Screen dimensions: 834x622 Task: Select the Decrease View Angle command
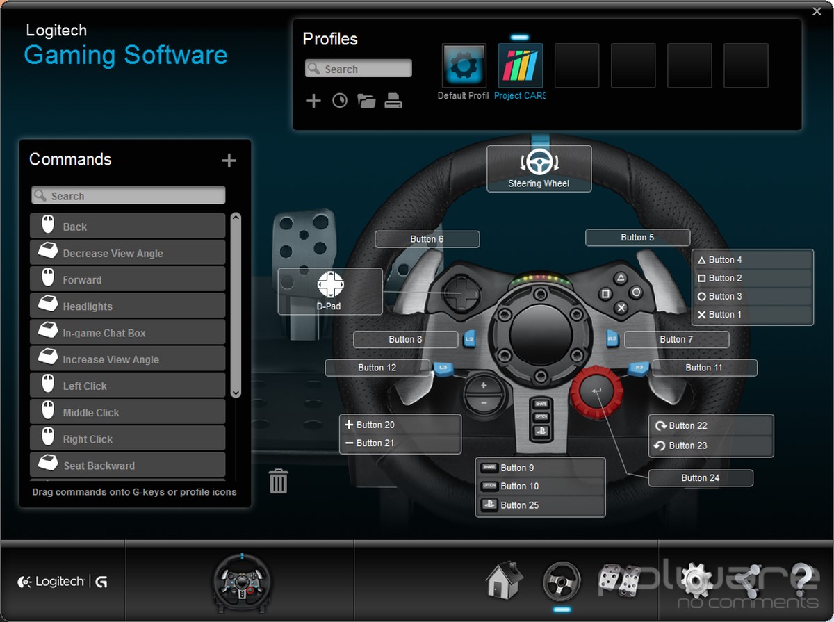click(x=128, y=253)
